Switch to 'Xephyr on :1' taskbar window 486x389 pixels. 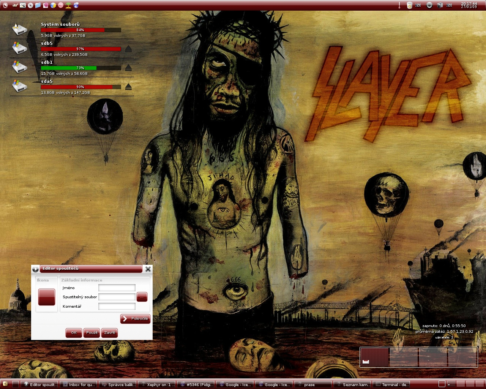click(157, 384)
